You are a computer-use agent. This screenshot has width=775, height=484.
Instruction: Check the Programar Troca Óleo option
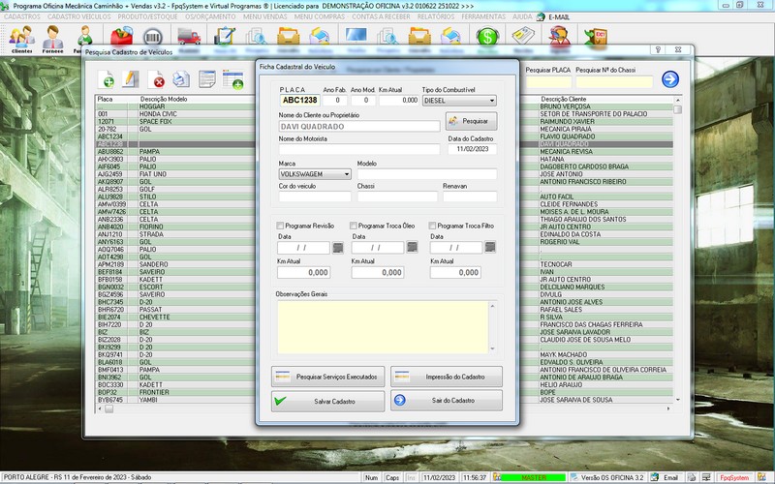pos(356,225)
